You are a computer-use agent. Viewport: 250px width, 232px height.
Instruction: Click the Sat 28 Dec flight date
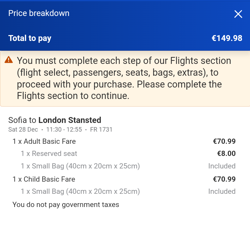[x=23, y=130]
